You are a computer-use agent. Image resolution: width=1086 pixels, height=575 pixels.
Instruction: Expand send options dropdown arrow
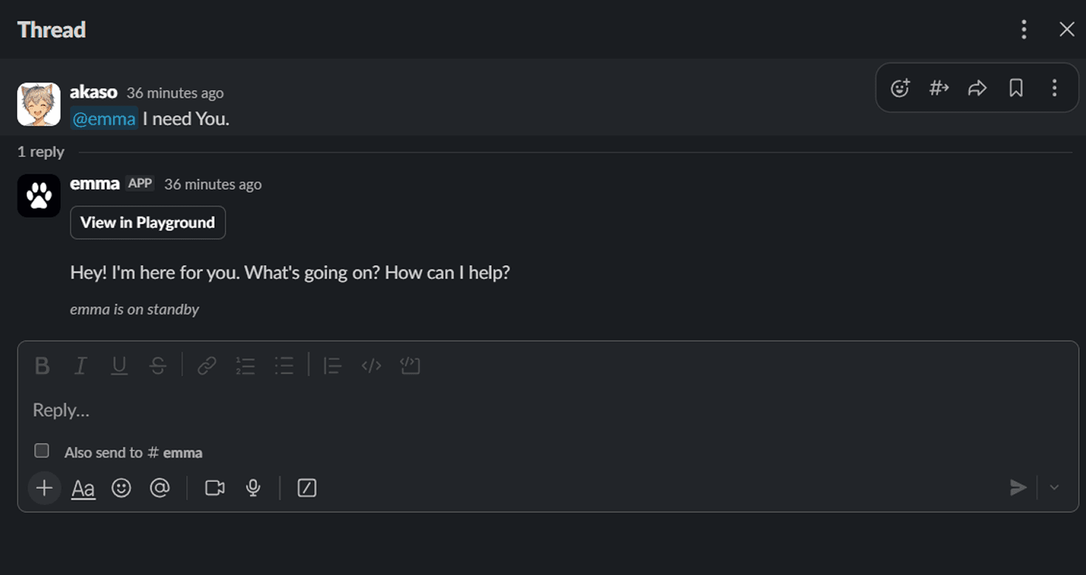[1054, 488]
